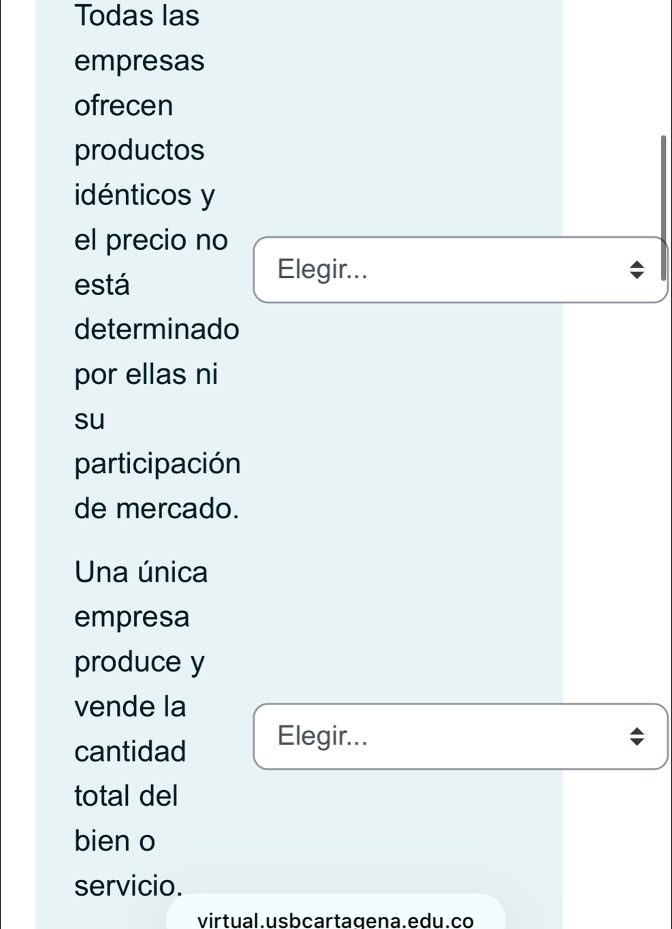The width and height of the screenshot is (672, 929).
Task: Click the up-down arrows icon on first Elegir selector
Action: pos(636,270)
